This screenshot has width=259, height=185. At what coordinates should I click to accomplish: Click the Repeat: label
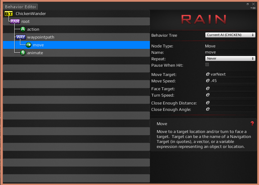(x=158, y=59)
